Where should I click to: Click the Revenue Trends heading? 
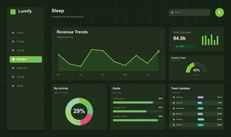point(72,32)
